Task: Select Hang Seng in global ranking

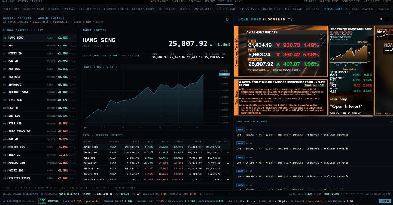Action: 39,38
